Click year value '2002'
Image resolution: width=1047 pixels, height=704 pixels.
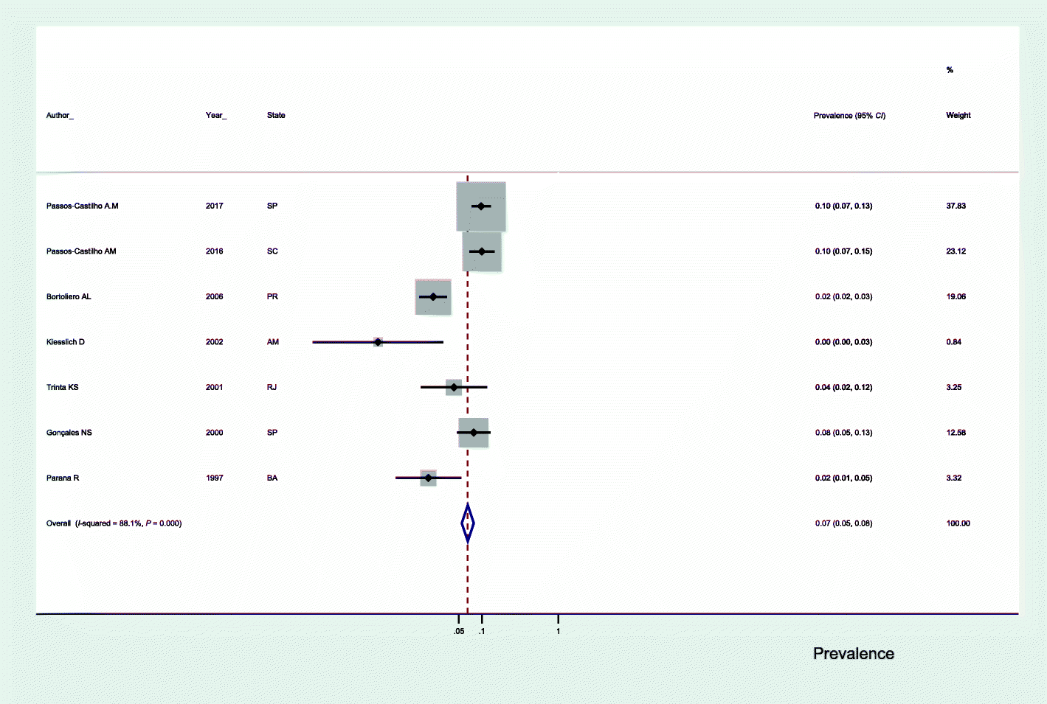(x=214, y=342)
